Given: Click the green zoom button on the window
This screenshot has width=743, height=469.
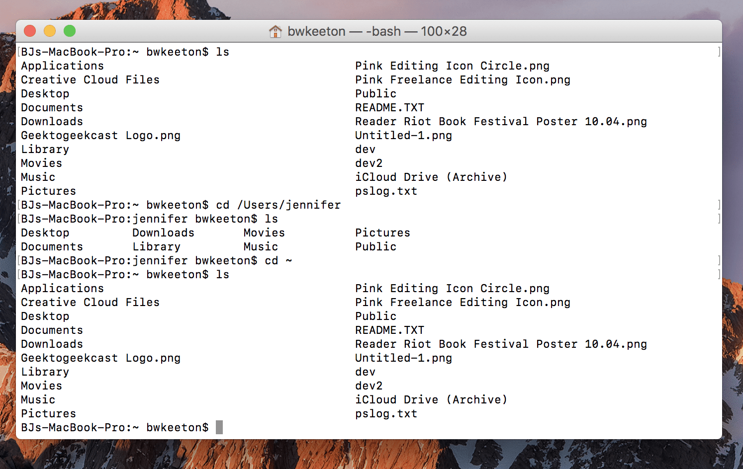Looking at the screenshot, I should pos(70,31).
